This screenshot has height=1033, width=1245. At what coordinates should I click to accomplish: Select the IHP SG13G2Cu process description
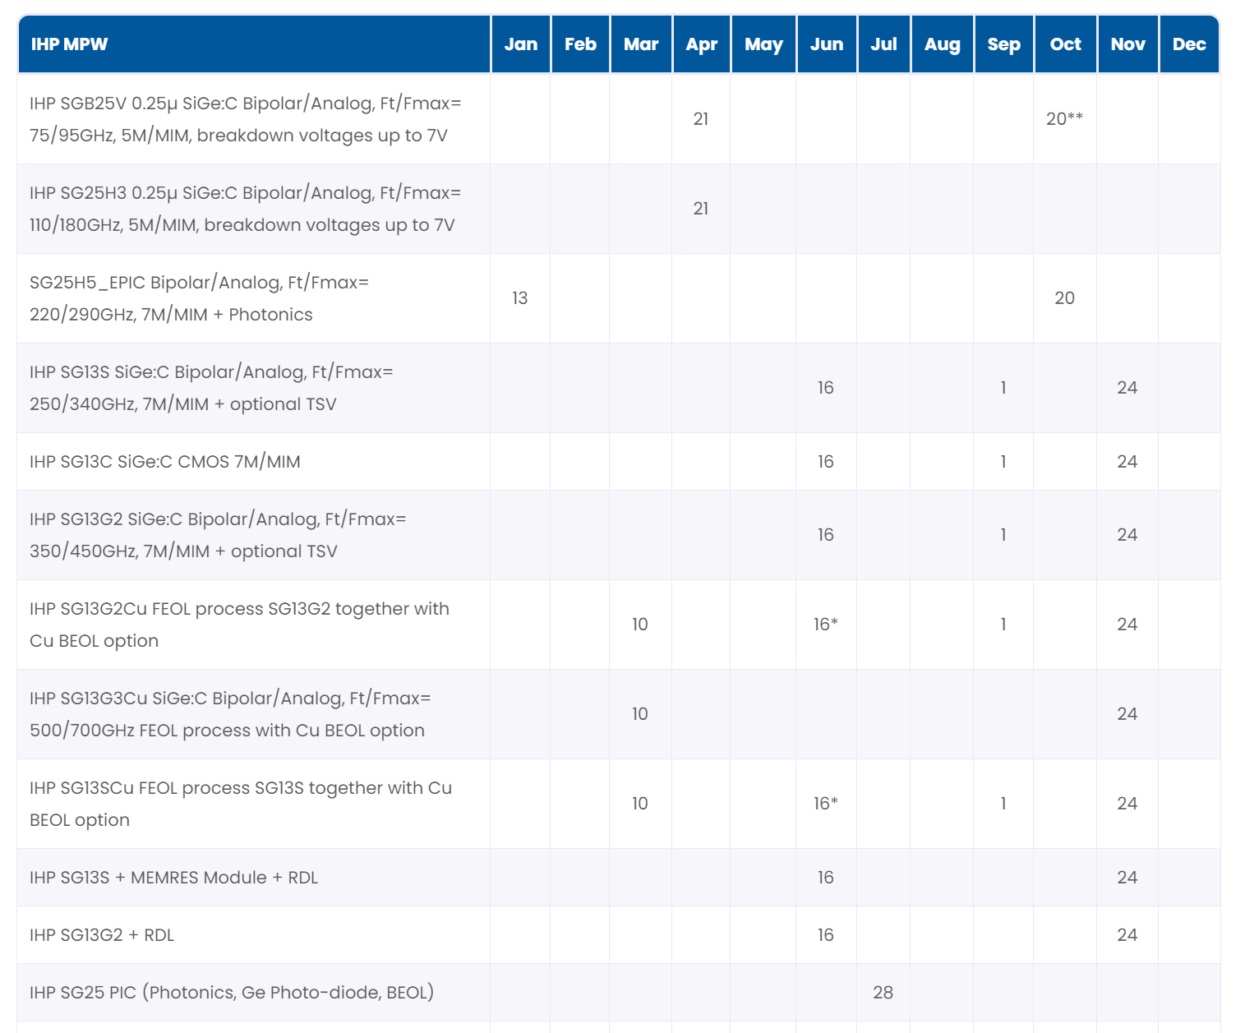point(239,625)
